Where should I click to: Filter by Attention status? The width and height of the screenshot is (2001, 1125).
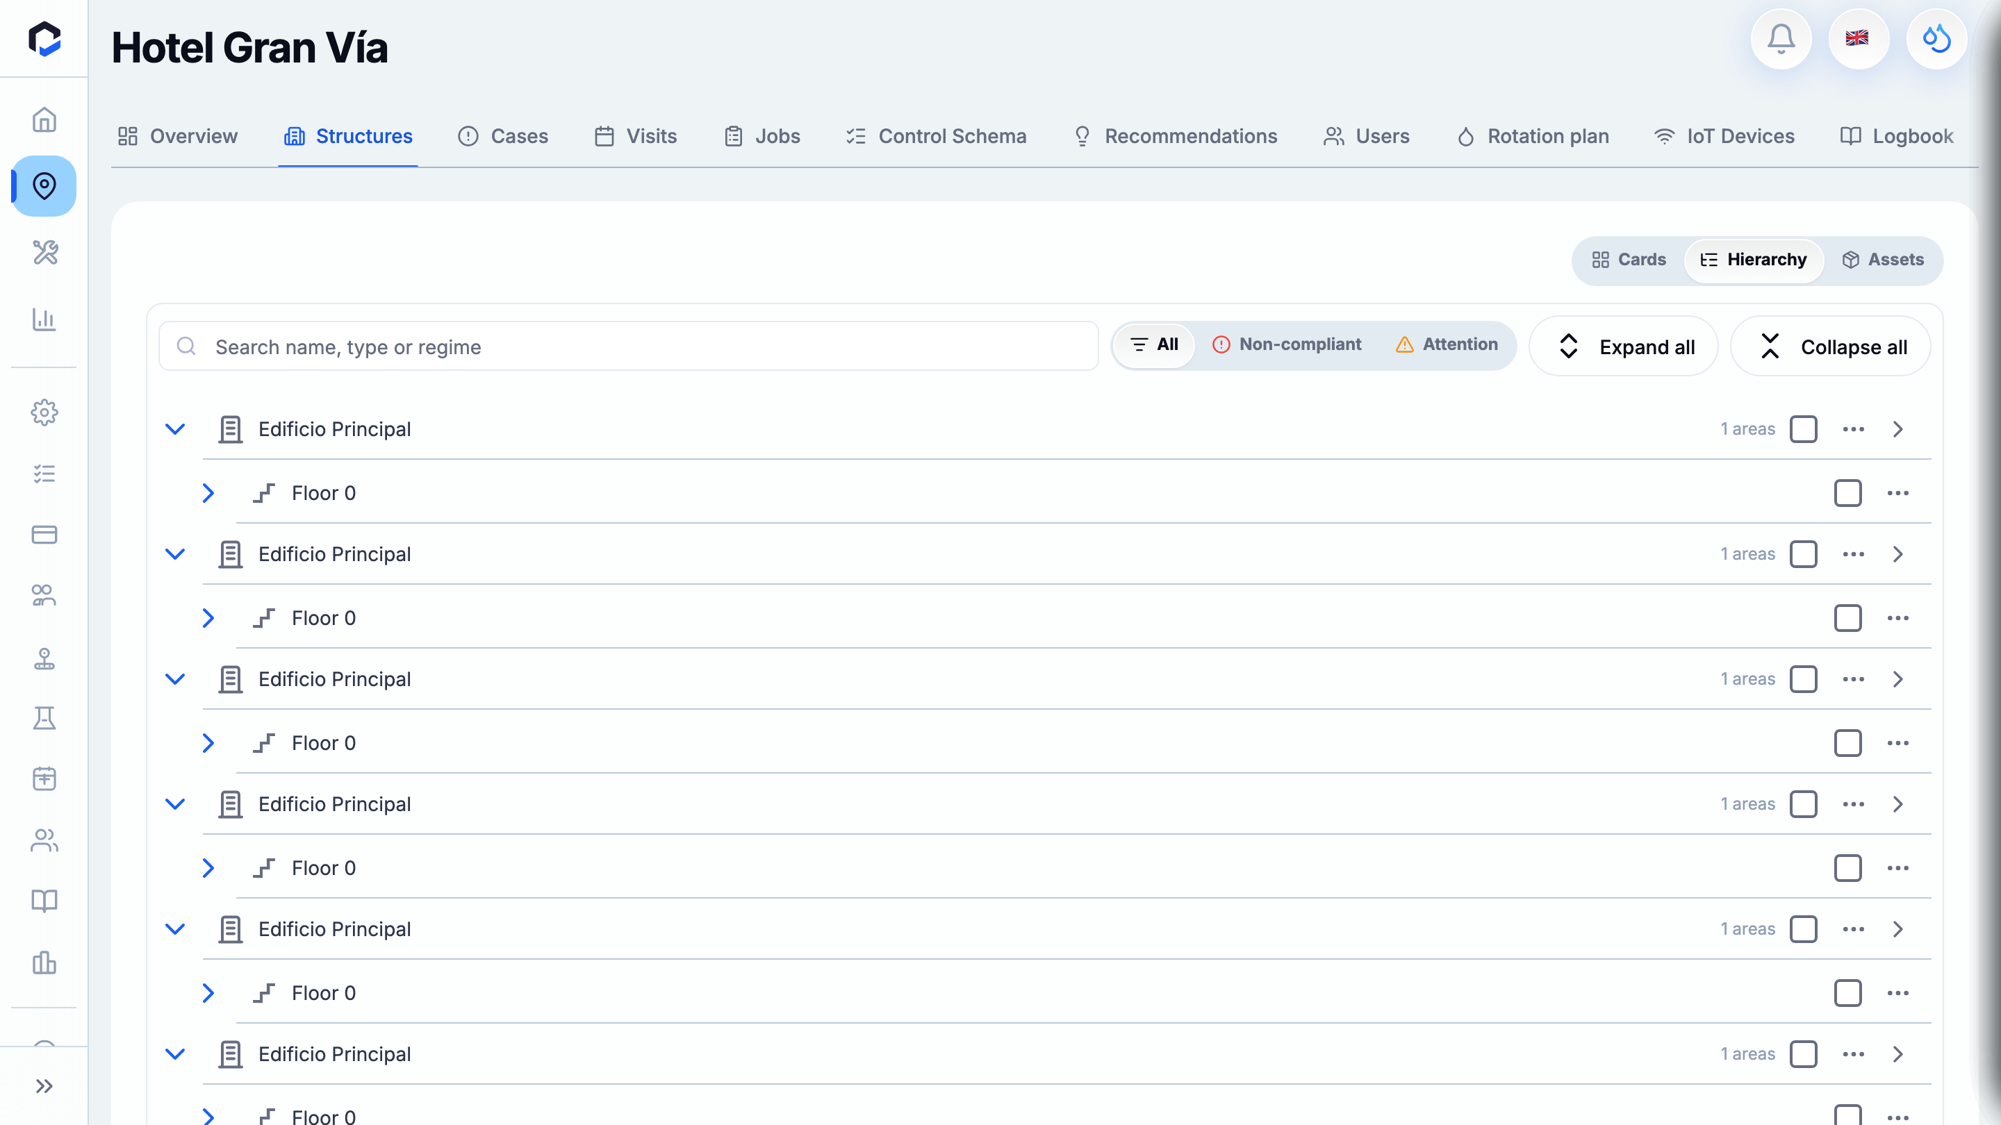[x=1447, y=344]
